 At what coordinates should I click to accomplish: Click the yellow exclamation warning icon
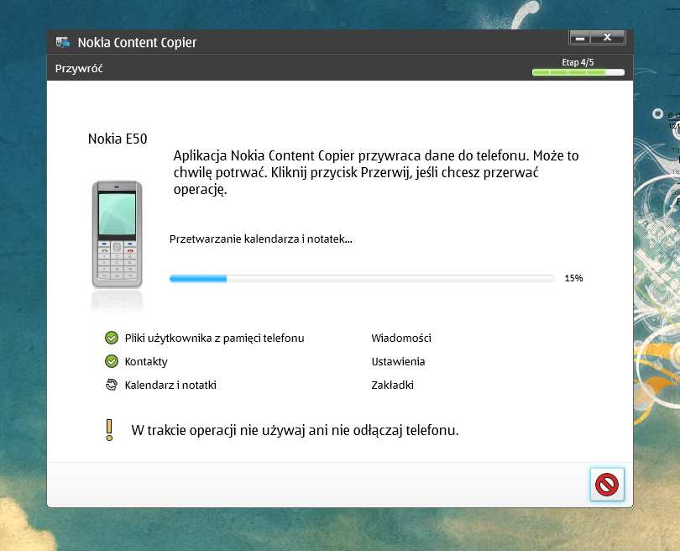point(109,430)
